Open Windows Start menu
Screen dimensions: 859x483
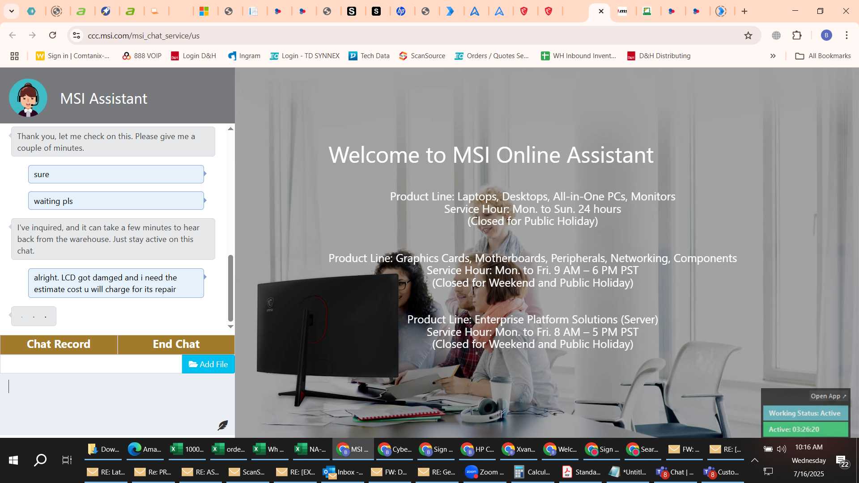(x=13, y=460)
